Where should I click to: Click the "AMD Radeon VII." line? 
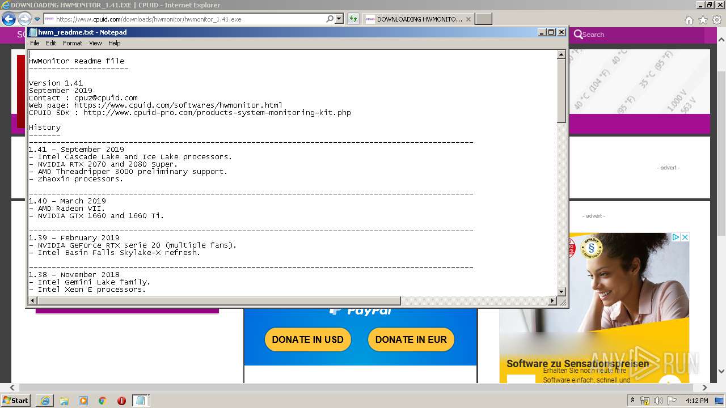[x=71, y=209]
